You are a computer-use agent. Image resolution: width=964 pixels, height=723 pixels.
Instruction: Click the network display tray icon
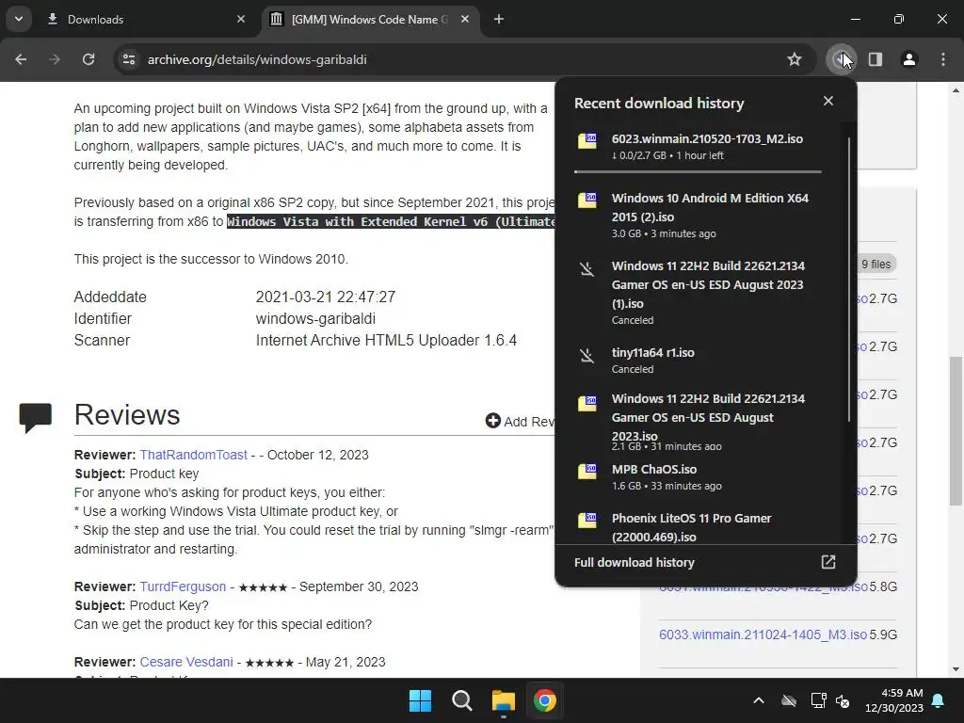(818, 700)
